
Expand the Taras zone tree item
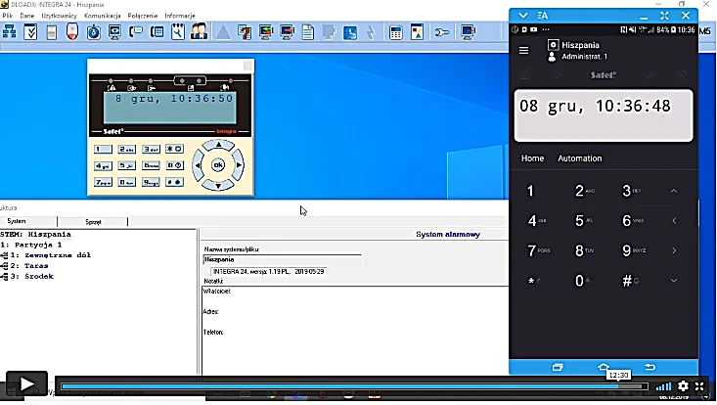click(4, 265)
